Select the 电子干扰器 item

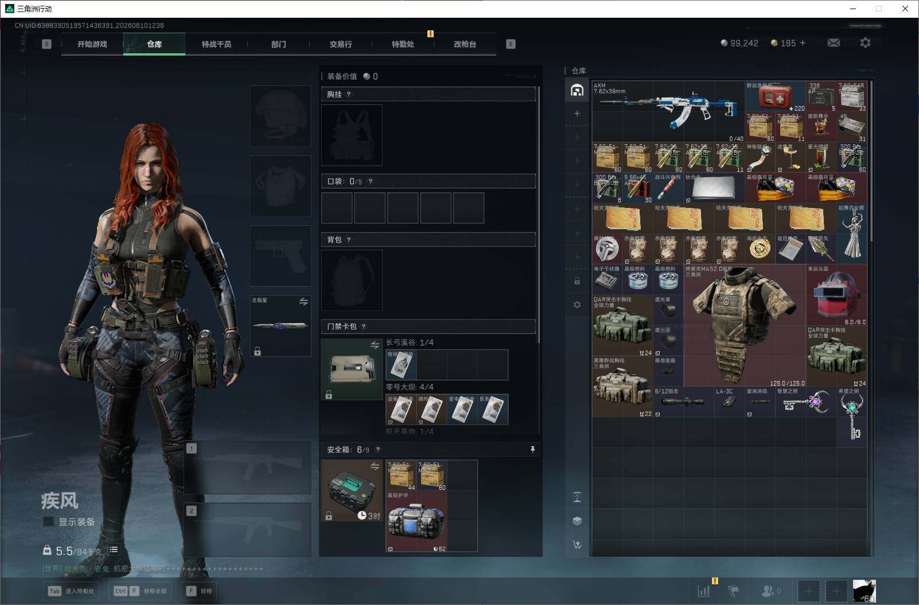point(608,280)
